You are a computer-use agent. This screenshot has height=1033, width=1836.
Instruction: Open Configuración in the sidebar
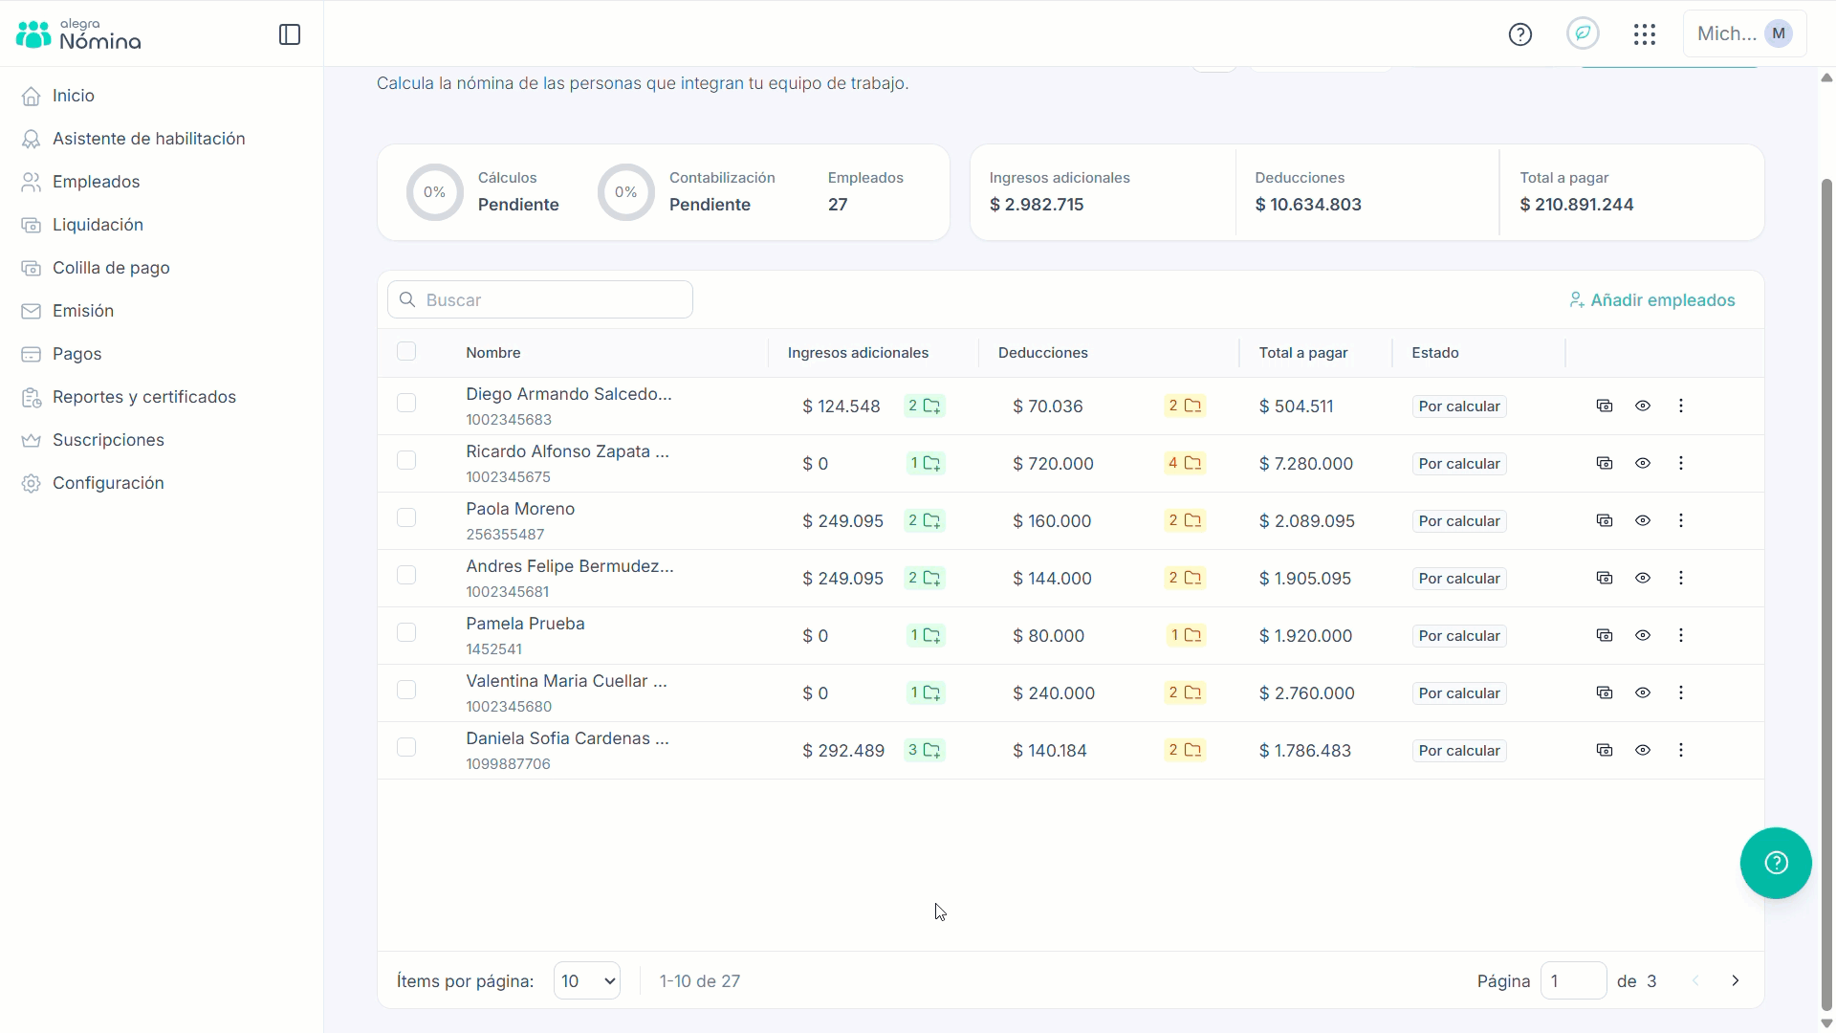click(x=93, y=483)
